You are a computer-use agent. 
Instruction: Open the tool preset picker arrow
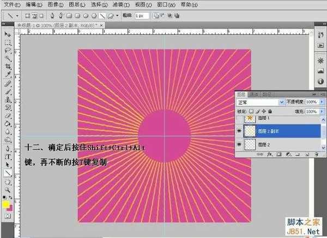coord(17,16)
